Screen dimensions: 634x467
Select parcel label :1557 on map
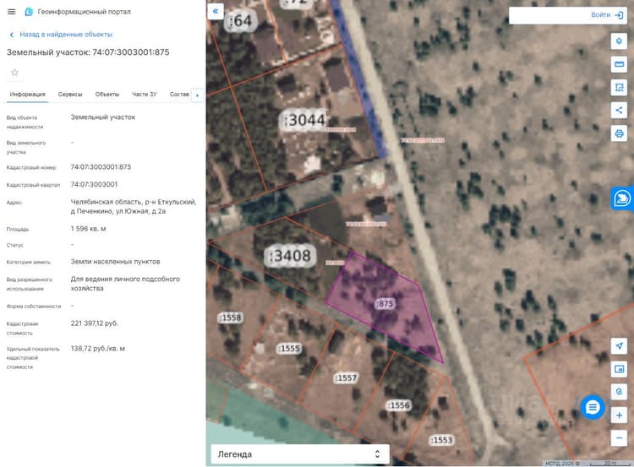346,378
